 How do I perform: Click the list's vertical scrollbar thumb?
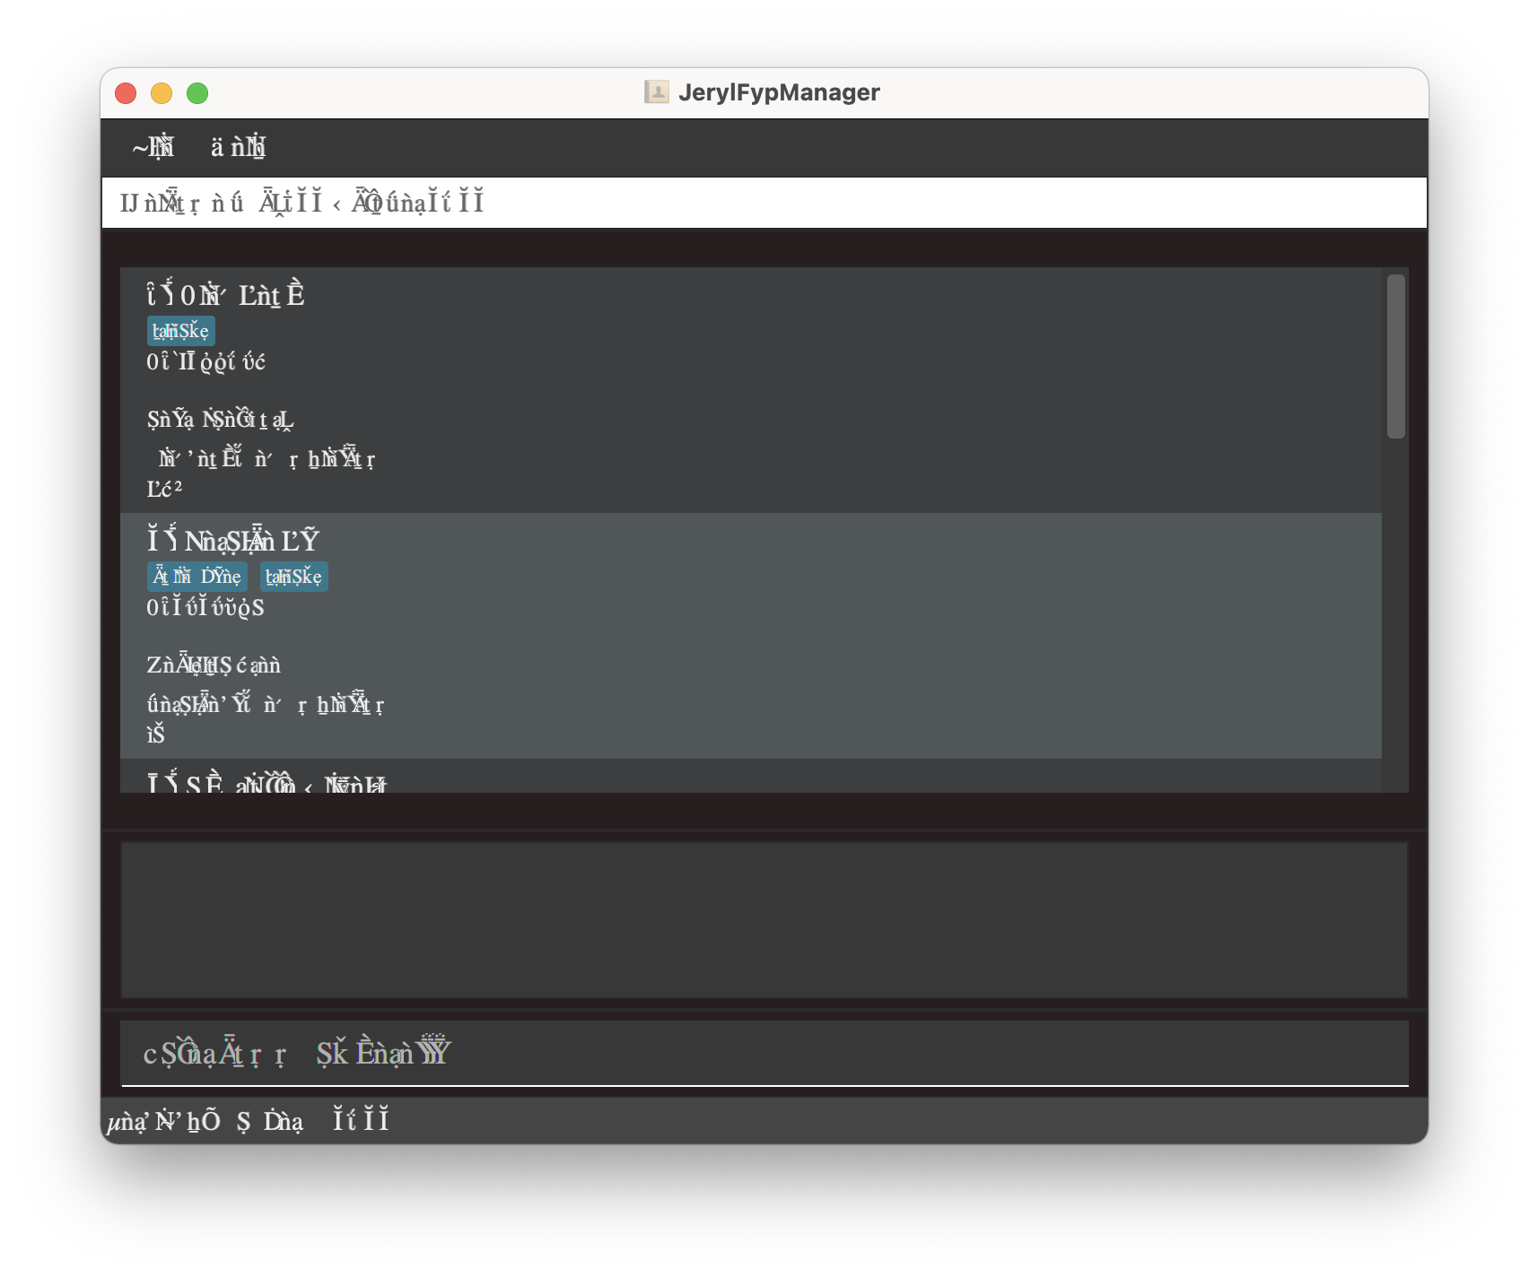point(1395,356)
